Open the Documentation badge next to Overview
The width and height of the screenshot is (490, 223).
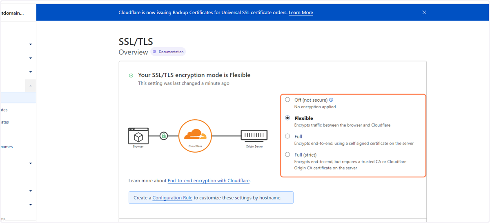click(x=168, y=52)
